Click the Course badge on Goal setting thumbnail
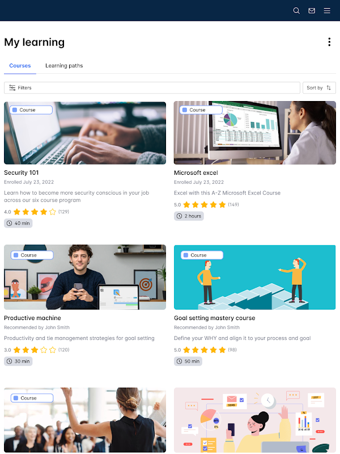Image resolution: width=340 pixels, height=454 pixels. (202, 255)
